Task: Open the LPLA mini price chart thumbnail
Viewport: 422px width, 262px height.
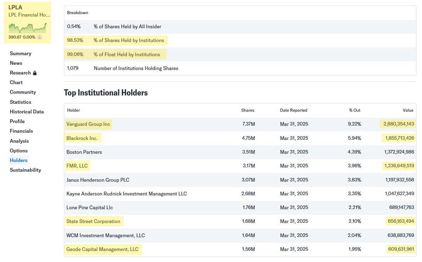Action: coord(27,27)
